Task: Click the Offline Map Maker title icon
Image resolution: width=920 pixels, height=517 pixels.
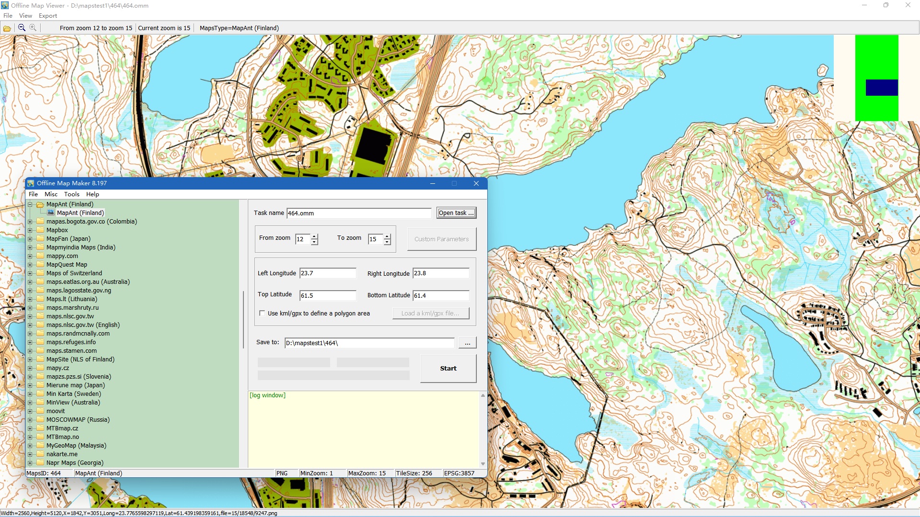Action: pyautogui.click(x=31, y=183)
